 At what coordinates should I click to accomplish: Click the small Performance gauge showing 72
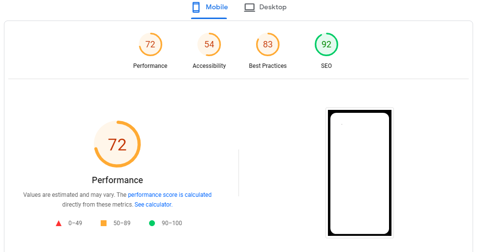click(x=150, y=44)
